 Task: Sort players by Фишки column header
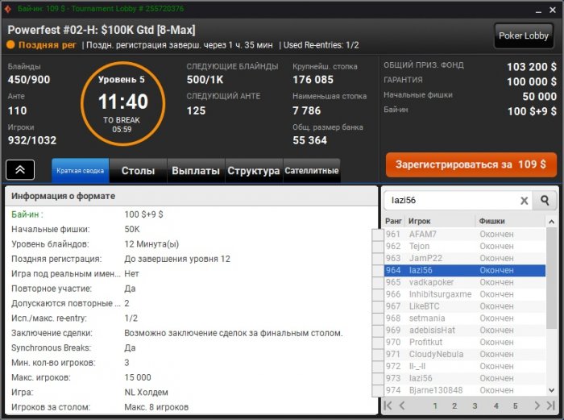[510, 221]
